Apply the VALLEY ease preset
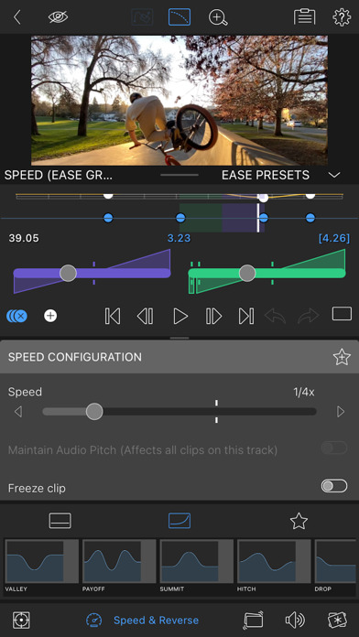 point(41,566)
